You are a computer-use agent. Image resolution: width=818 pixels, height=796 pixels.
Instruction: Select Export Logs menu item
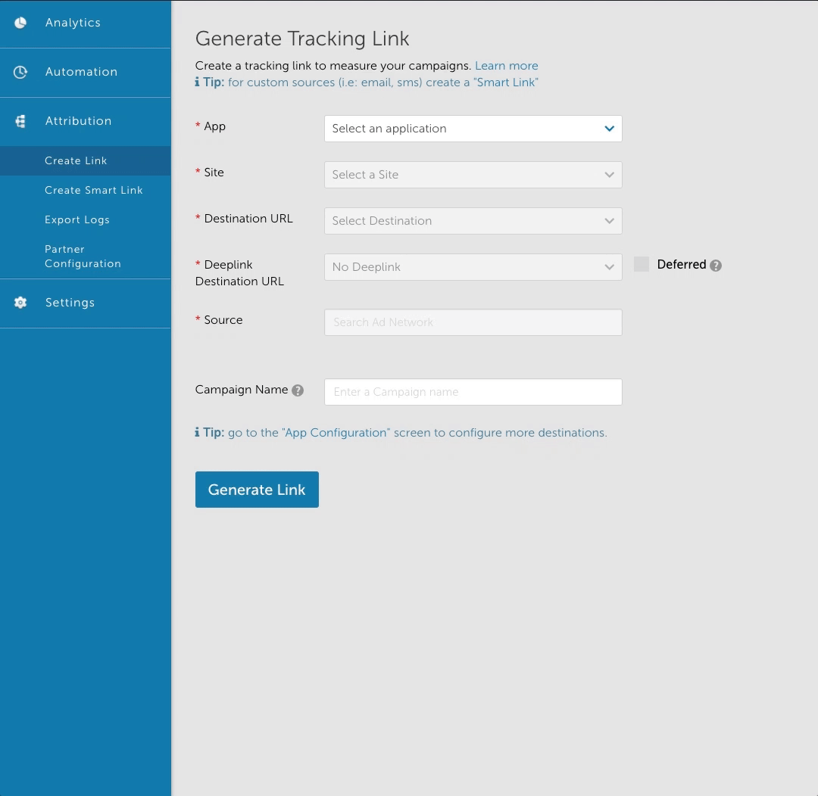(76, 219)
